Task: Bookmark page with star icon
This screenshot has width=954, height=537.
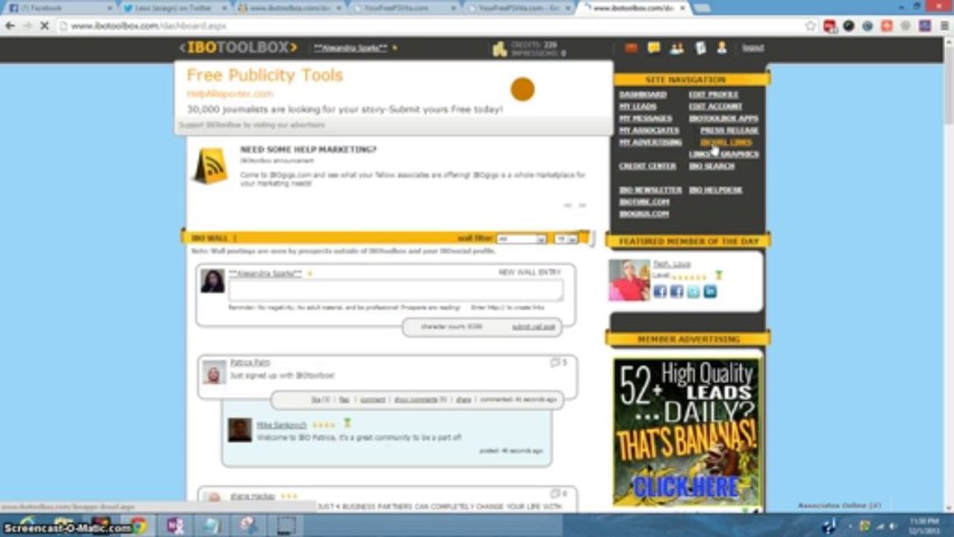Action: (811, 25)
